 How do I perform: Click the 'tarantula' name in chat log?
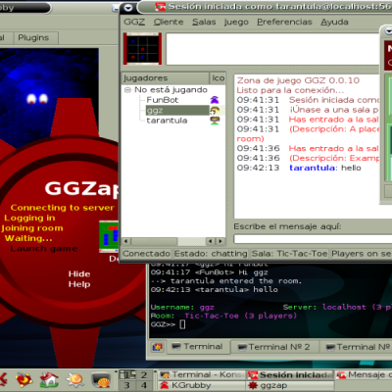312,168
